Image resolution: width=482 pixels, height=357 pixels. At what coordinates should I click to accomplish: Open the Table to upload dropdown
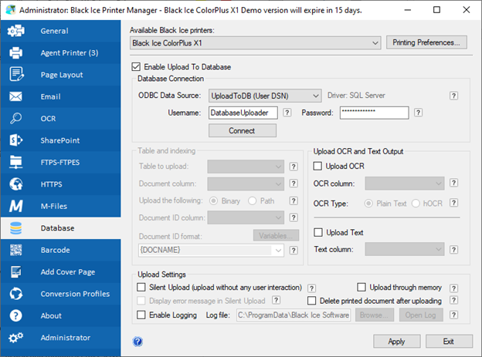point(246,167)
